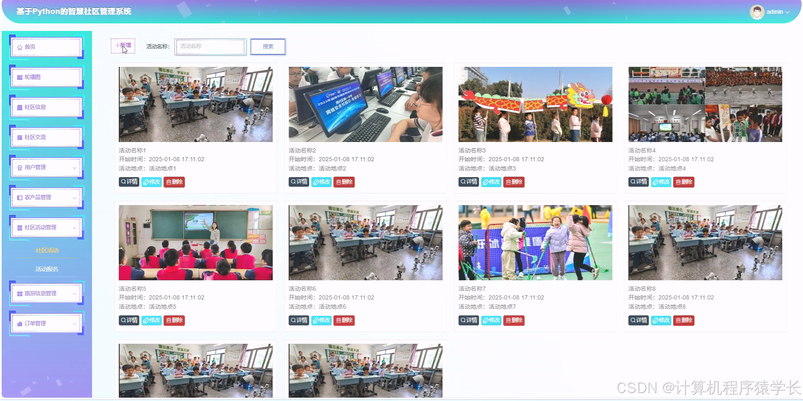Click 修改 for 活动名称8
Screen dimensions: 803x401
click(x=661, y=320)
